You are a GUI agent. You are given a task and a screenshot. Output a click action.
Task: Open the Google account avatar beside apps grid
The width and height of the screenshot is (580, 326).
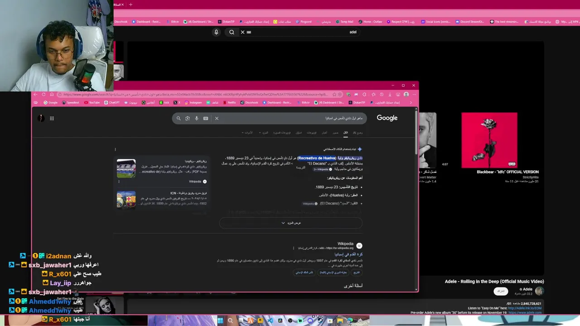41,118
